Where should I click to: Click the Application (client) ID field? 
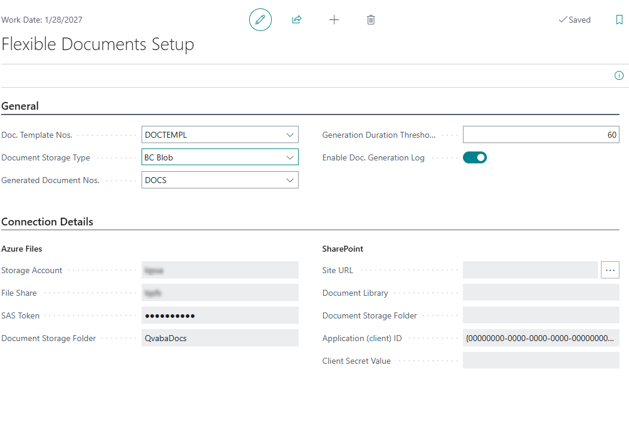click(x=540, y=338)
